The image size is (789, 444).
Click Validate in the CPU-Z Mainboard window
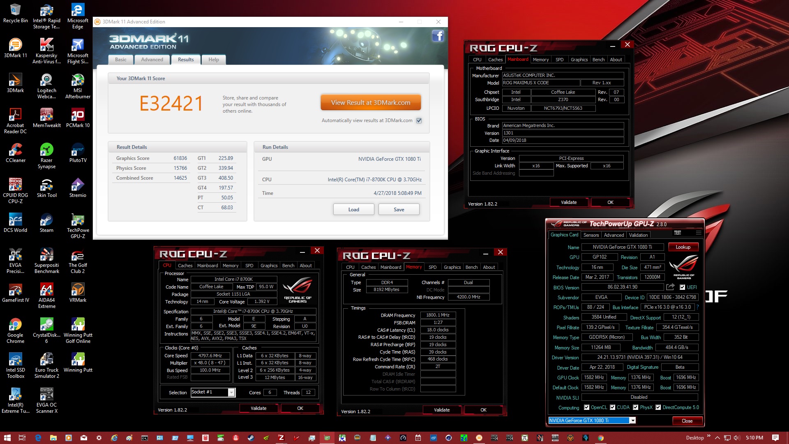coord(569,202)
